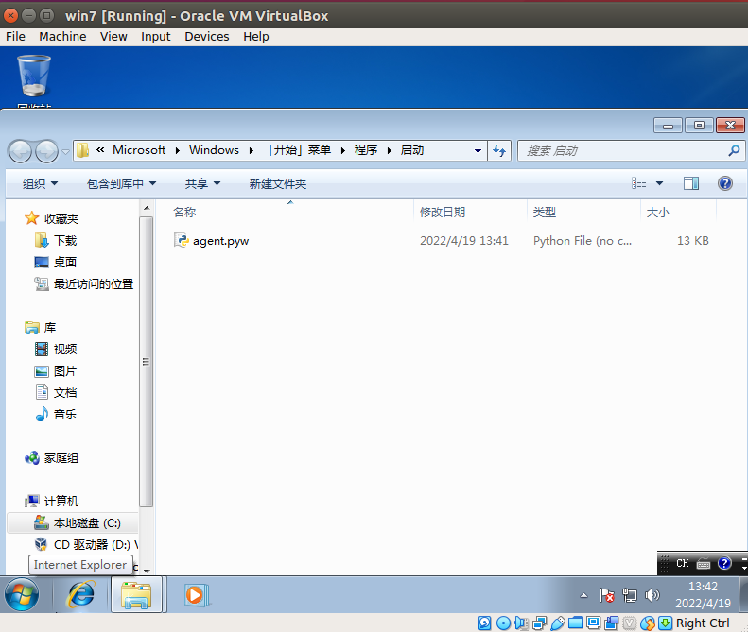Screen dimensions: 748x632
Task: Click the refresh button next to address bar
Action: click(x=499, y=150)
